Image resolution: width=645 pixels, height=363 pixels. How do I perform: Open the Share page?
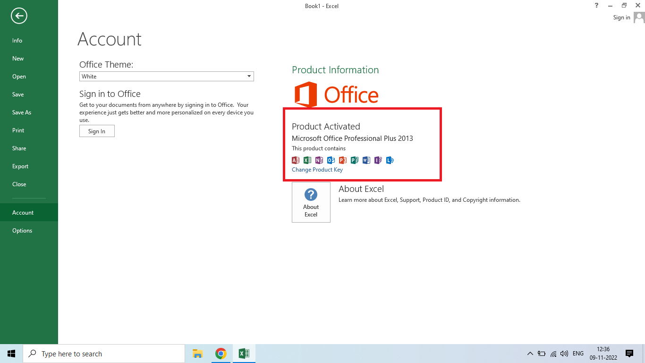coord(29,148)
